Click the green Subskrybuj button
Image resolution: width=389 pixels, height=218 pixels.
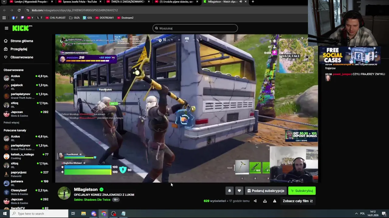pyautogui.click(x=302, y=191)
